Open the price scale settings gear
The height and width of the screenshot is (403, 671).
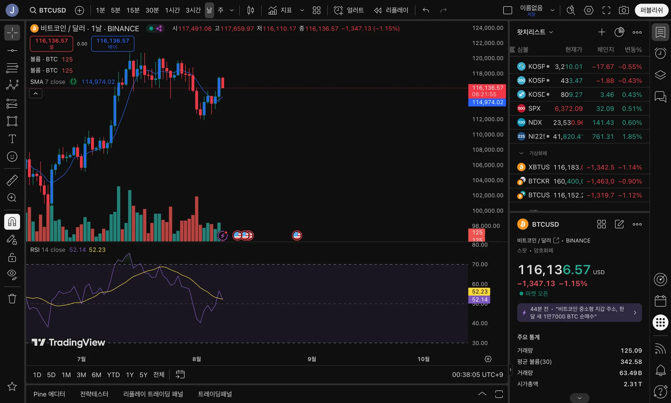click(488, 359)
